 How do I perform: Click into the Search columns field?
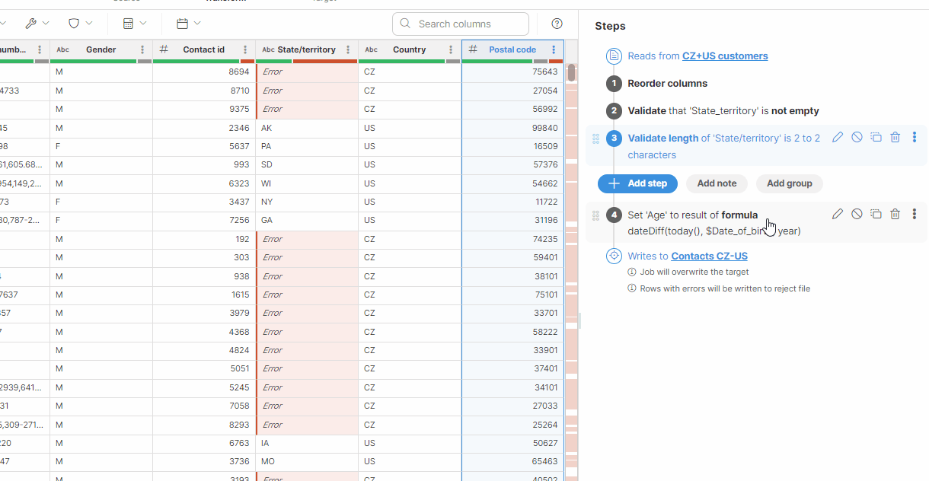(466, 24)
